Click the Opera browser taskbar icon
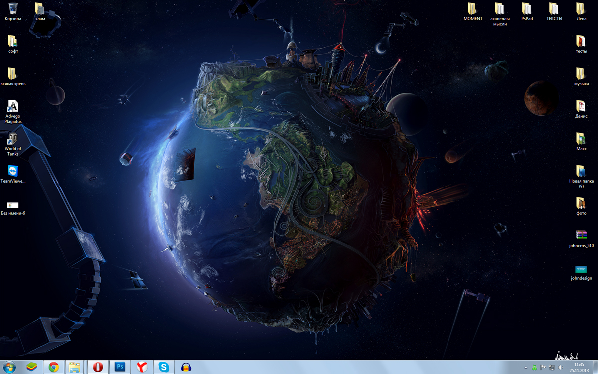This screenshot has height=374, width=598. [x=98, y=367]
